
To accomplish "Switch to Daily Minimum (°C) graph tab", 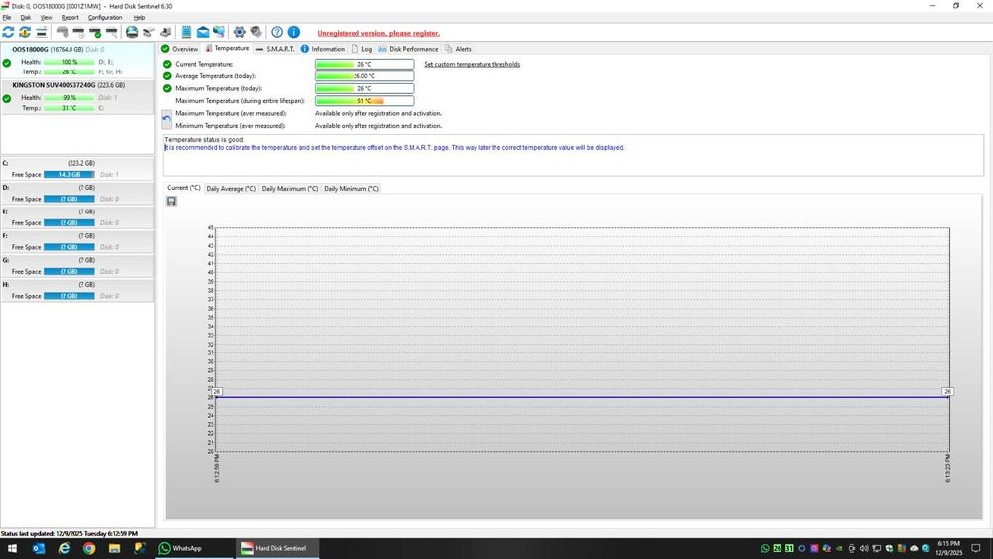I will tap(352, 189).
